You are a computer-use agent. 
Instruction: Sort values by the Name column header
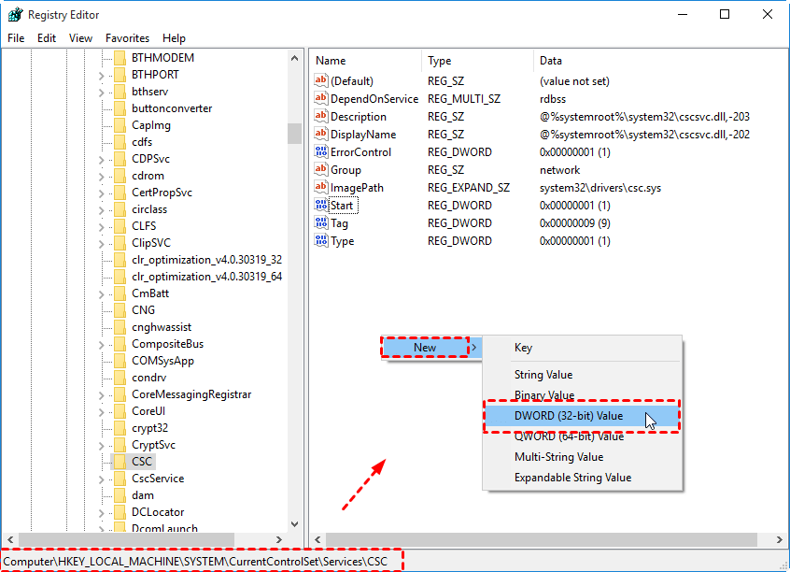tap(365, 61)
